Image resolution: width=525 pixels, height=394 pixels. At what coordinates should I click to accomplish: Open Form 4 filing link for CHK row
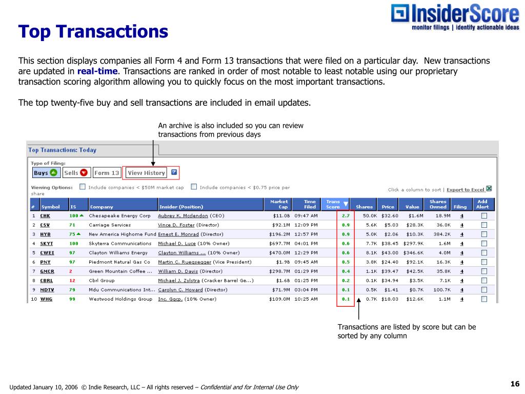coord(462,216)
